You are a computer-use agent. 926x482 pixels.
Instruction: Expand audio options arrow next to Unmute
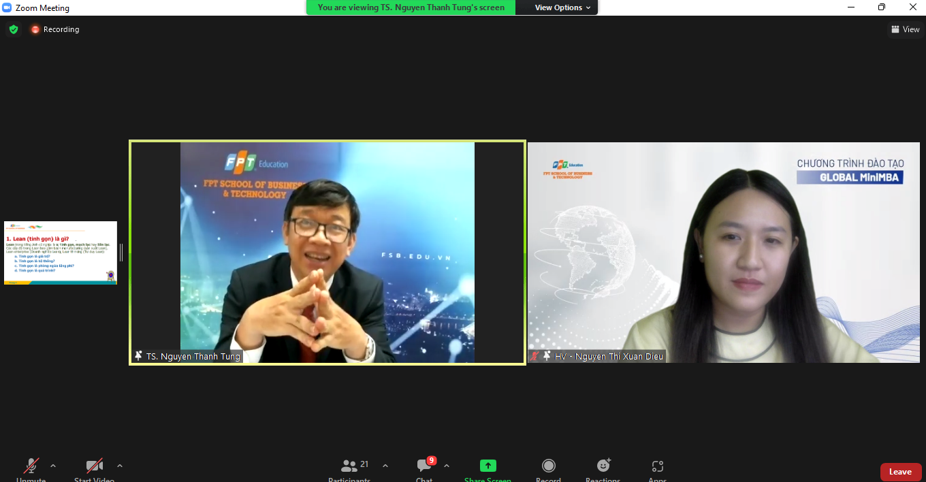(53, 466)
